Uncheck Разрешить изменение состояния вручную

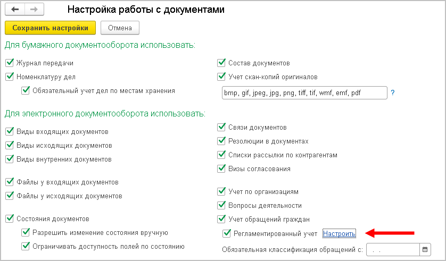click(25, 232)
